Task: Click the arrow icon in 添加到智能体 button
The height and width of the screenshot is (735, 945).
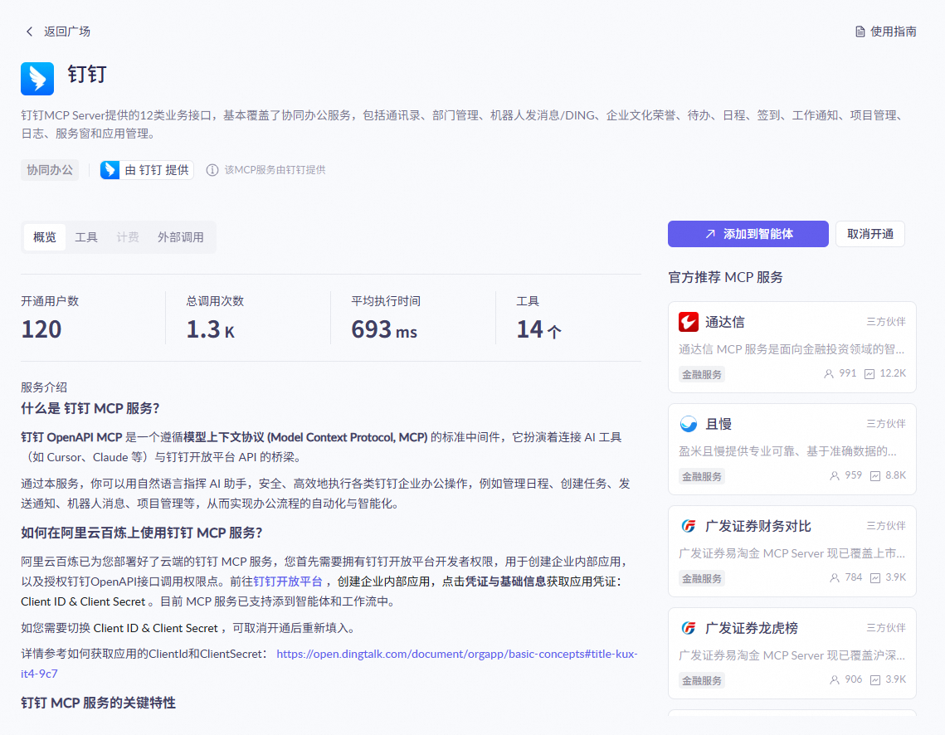Action: click(x=710, y=234)
